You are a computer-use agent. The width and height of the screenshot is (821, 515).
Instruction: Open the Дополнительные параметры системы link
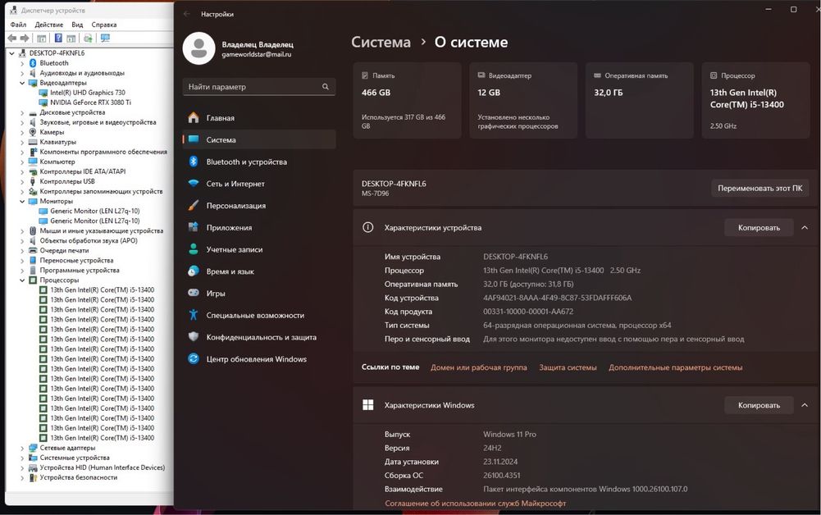pos(676,367)
